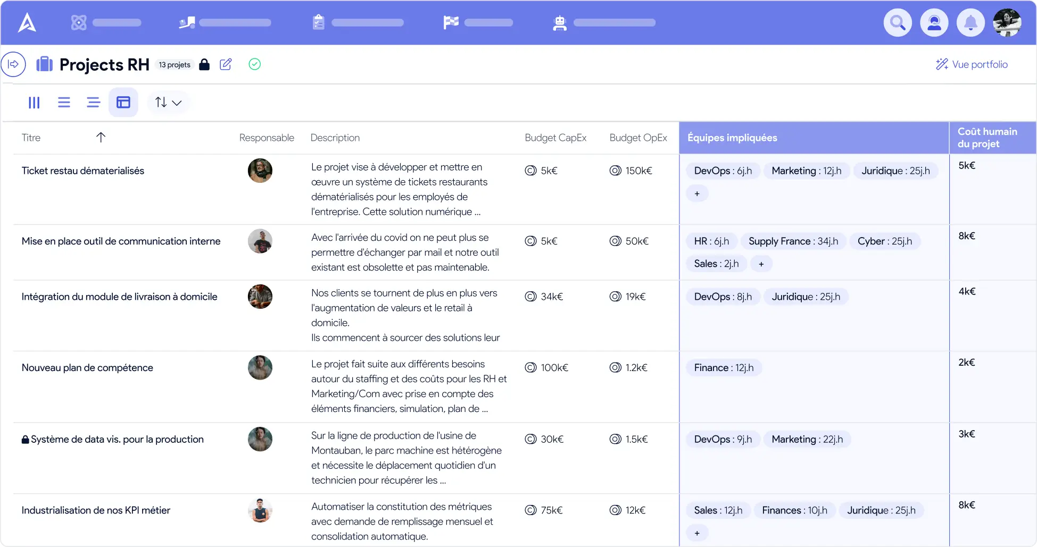The width and height of the screenshot is (1037, 547).
Task: Click the lock icon next to Projects RH
Action: pos(204,64)
